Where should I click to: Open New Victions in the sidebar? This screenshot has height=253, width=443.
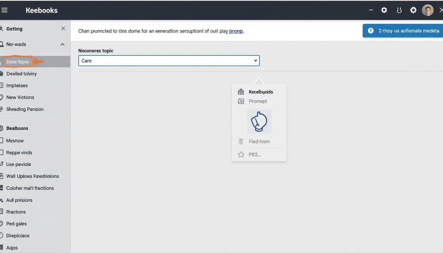20,98
